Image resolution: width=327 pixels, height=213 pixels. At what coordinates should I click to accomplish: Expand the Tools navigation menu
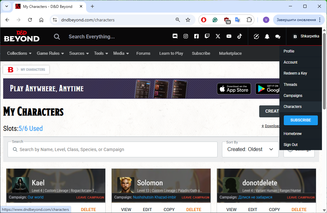101,53
